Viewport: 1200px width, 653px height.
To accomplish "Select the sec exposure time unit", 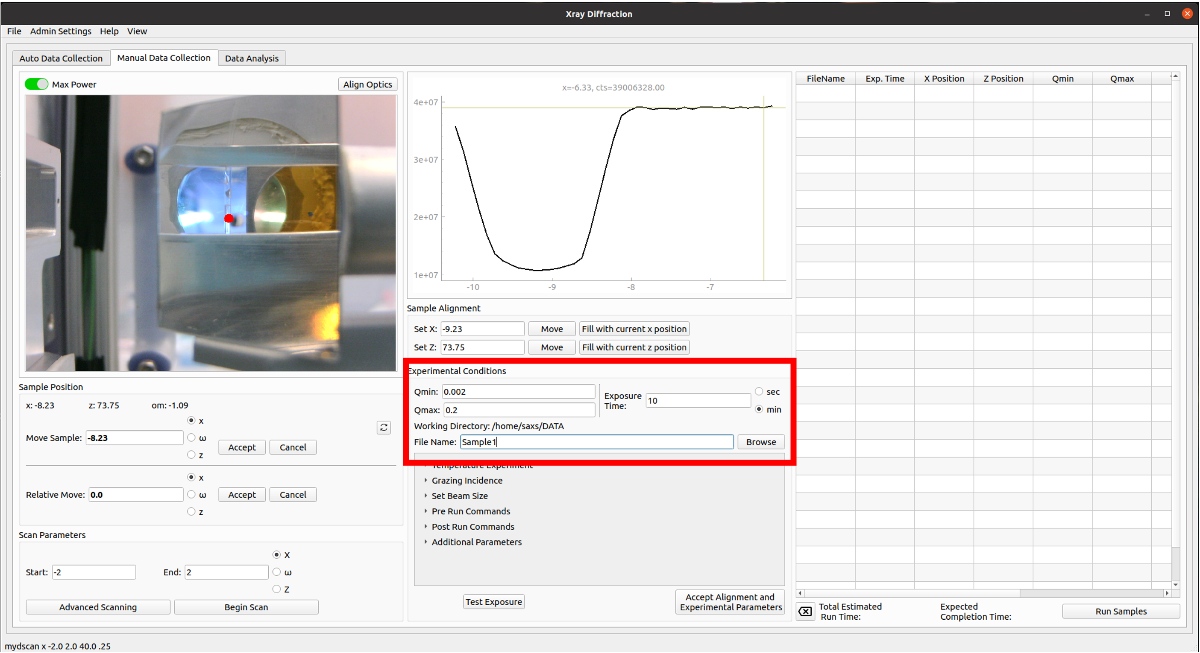I will [759, 391].
